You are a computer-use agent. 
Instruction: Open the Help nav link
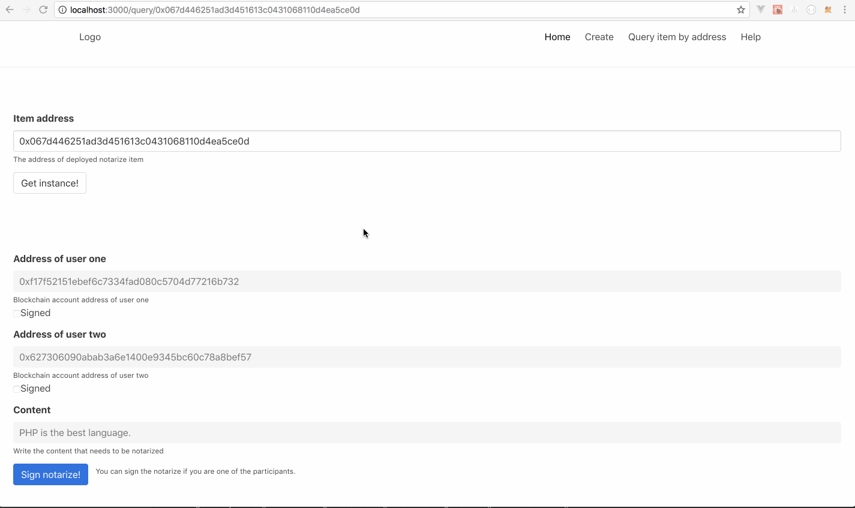tap(751, 37)
